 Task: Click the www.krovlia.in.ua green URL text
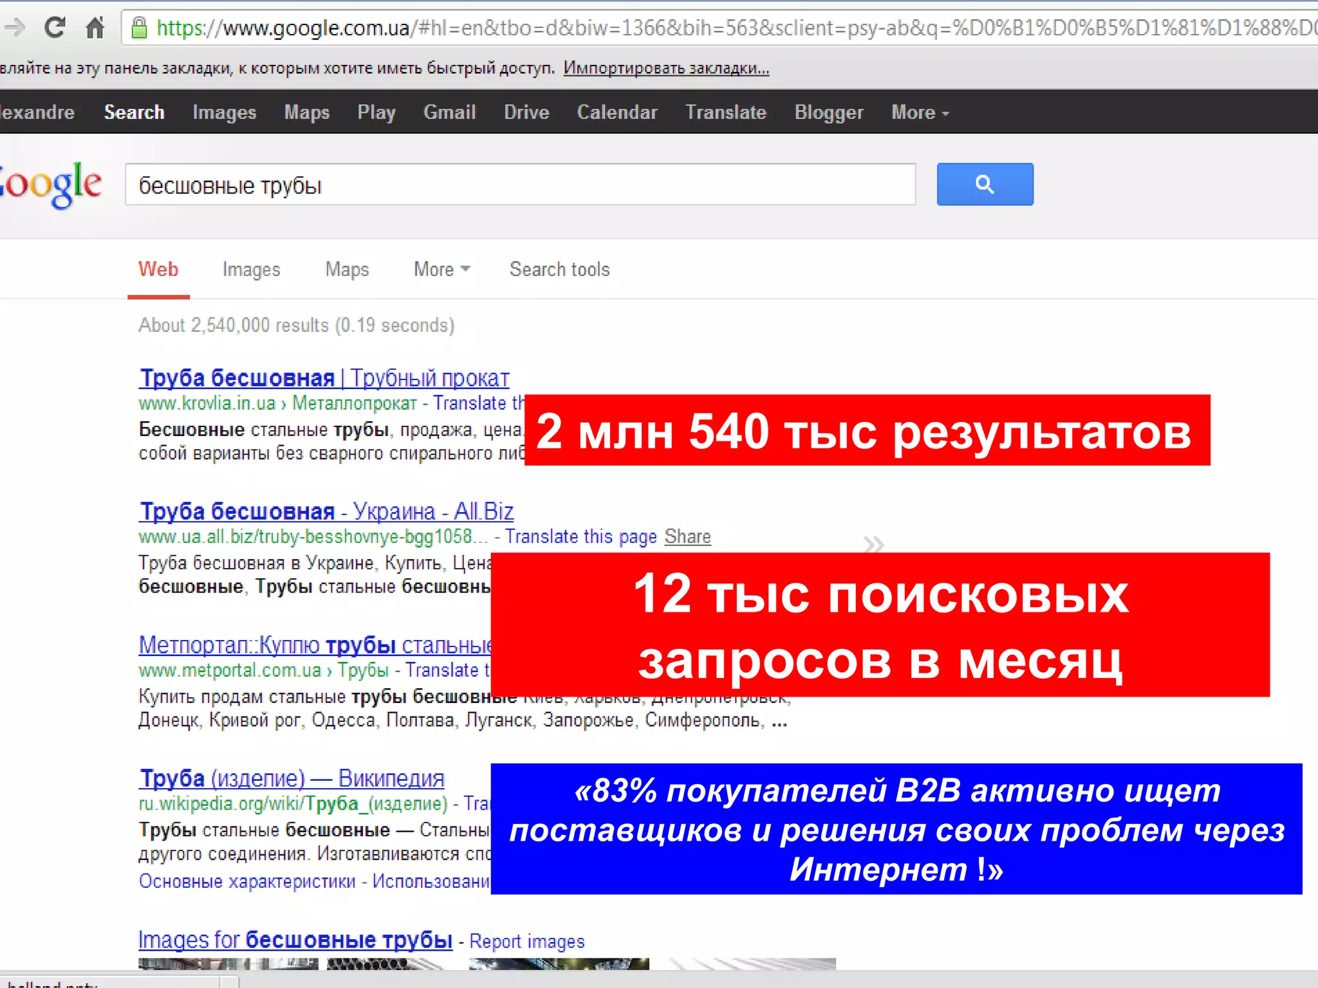[x=207, y=403]
